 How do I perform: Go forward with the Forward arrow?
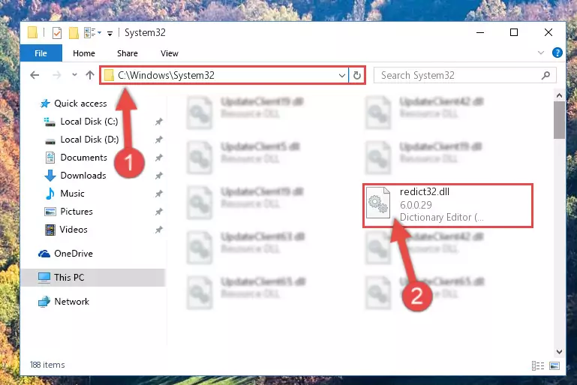tap(57, 75)
